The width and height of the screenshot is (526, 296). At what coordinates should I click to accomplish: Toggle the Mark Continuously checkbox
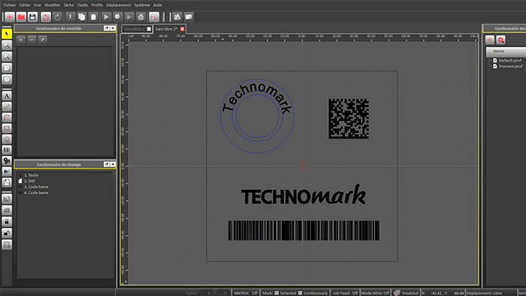tap(301, 293)
